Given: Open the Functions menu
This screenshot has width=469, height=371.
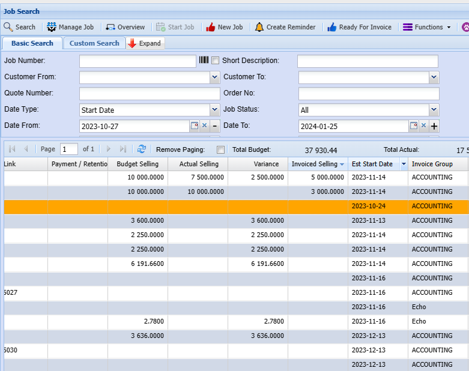Looking at the screenshot, I should coord(426,27).
